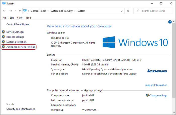
Task: Click the shield icon next to Change settings
Action: [147, 95]
